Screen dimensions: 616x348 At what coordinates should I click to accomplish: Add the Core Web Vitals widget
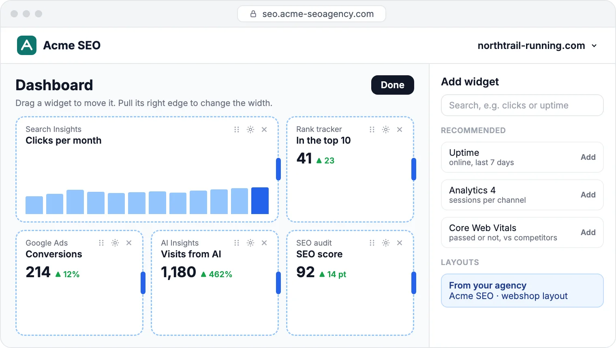point(588,232)
